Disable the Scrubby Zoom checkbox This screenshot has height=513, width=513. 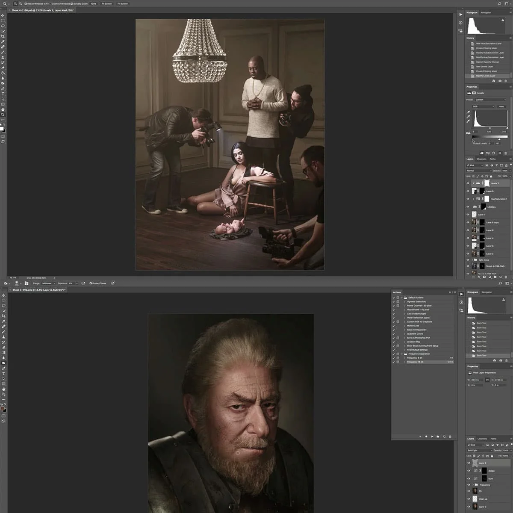point(71,4)
